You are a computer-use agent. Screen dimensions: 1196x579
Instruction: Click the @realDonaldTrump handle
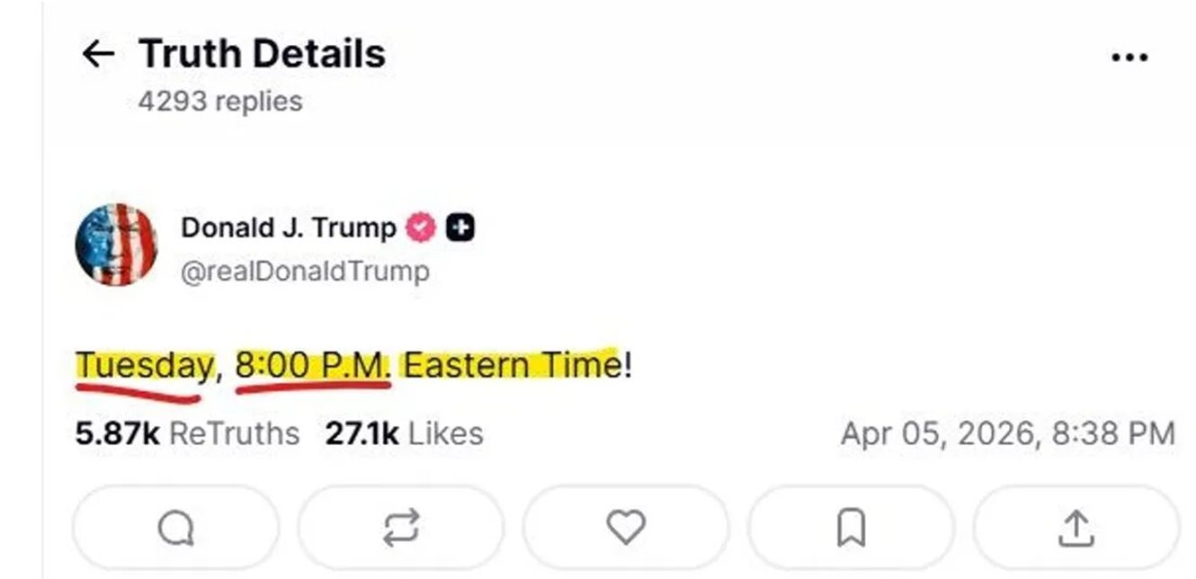coord(305,271)
